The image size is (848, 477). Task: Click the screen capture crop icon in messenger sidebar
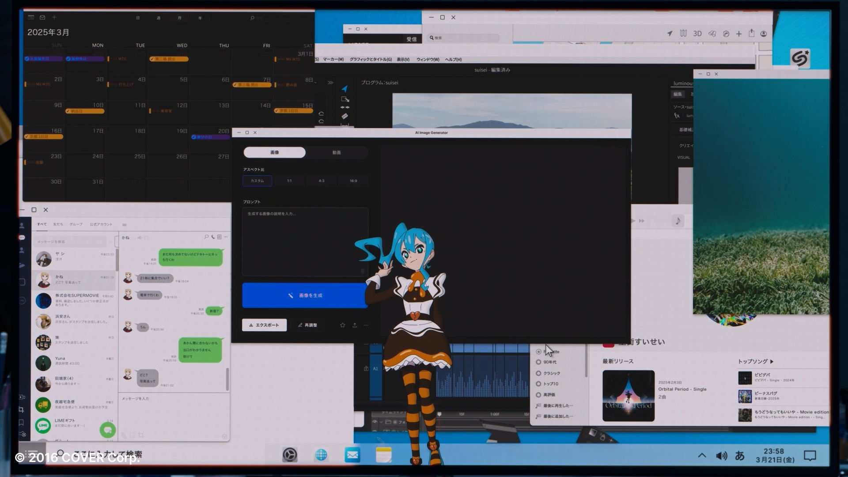tap(21, 409)
